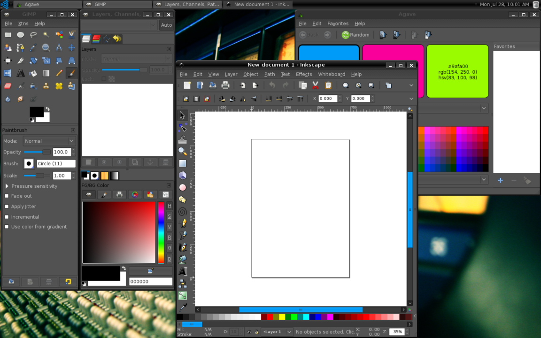541x338 pixels.
Task: Select the Text tool in GIMP toolbox
Action: 21,73
